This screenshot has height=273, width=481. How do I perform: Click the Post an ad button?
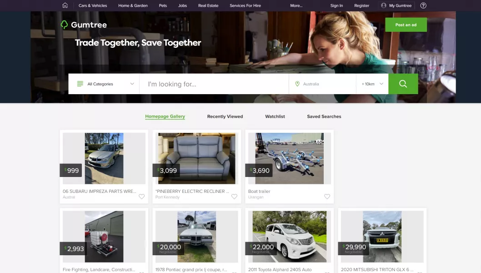[x=406, y=25]
